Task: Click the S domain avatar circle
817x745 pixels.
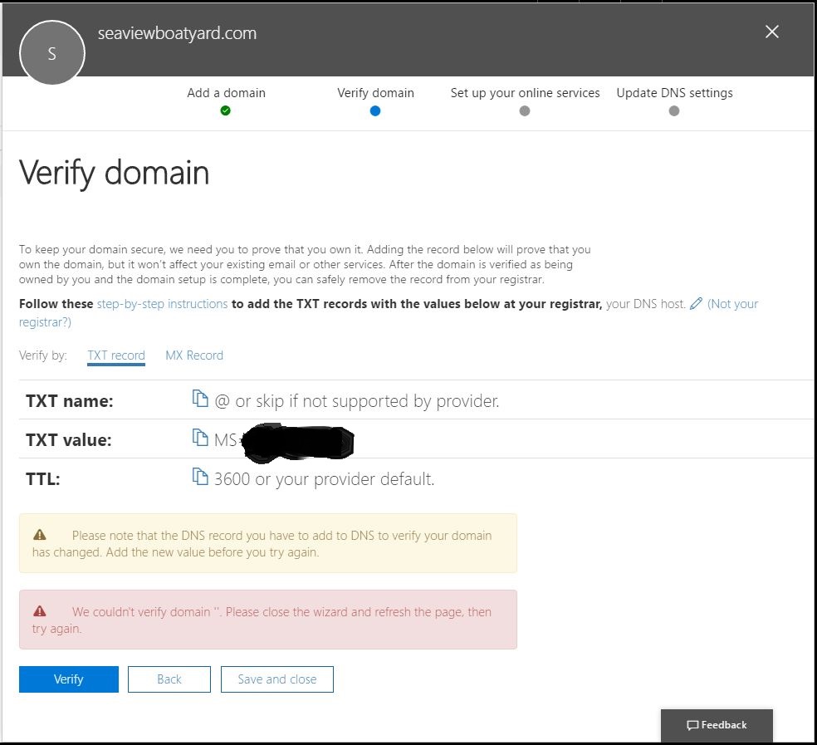Action: tap(52, 52)
